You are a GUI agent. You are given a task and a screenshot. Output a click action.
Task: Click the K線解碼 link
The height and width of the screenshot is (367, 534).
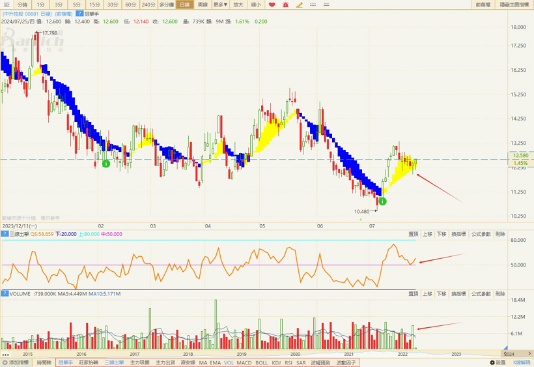(x=521, y=362)
